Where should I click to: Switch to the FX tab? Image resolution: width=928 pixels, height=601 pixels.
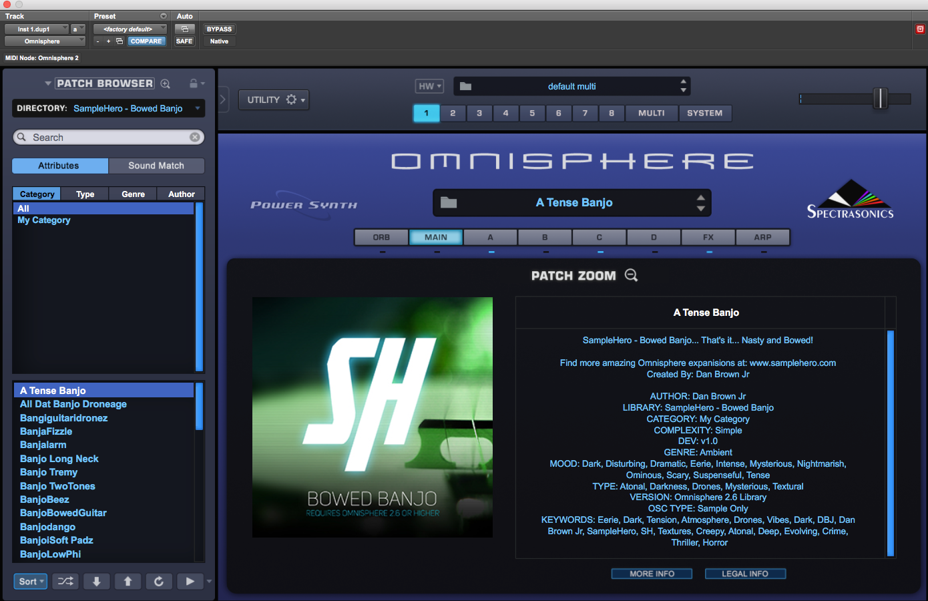708,237
